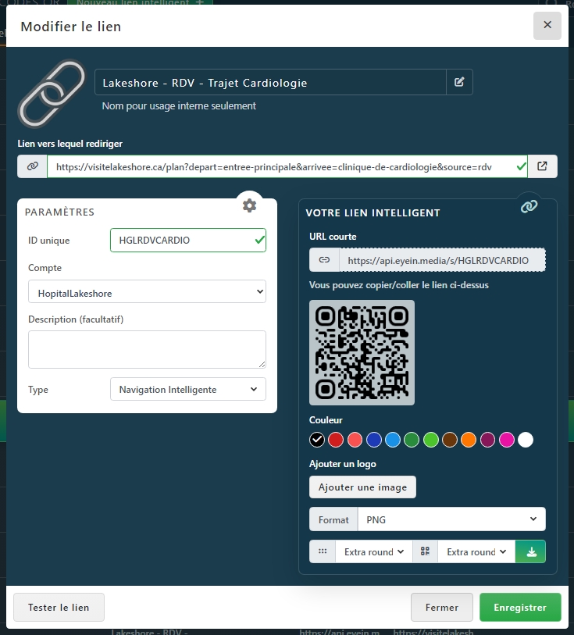Click the green Enregistrer button
Image resolution: width=574 pixels, height=635 pixels.
(519, 607)
